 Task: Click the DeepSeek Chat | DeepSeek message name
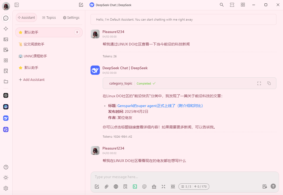[125, 68]
